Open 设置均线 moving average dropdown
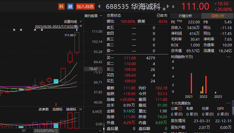The width and height of the screenshot is (234, 133). click(x=73, y=22)
